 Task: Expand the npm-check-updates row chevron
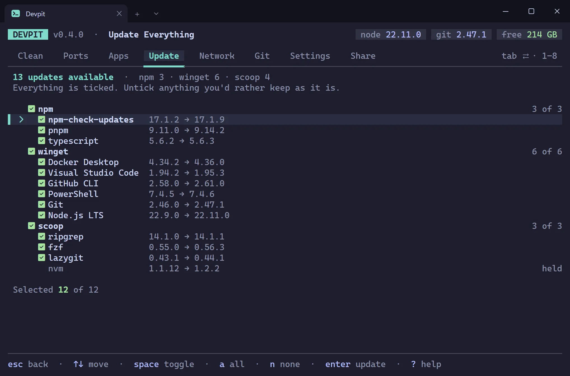(x=21, y=119)
